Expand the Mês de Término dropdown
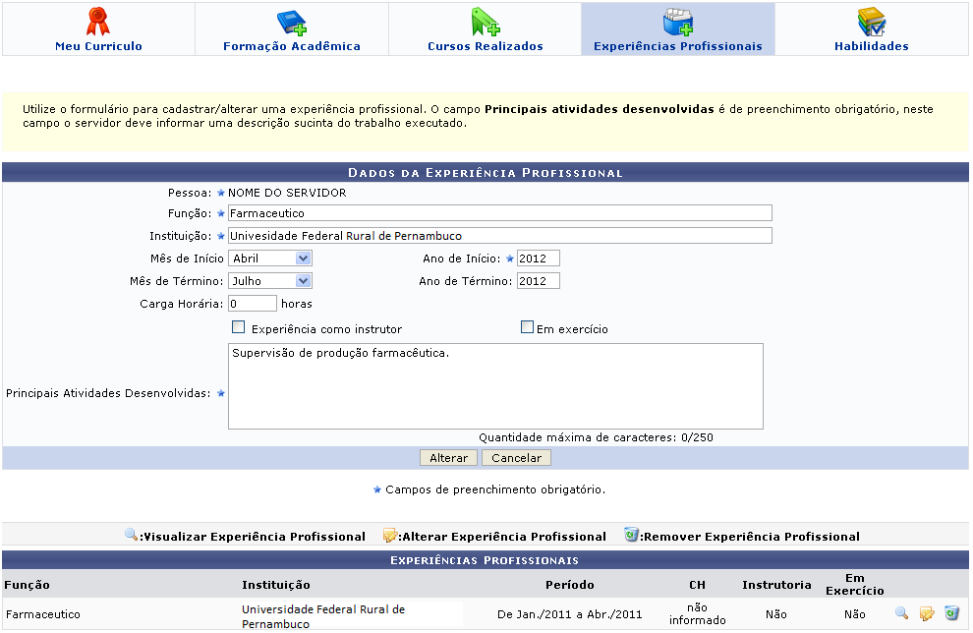Image resolution: width=973 pixels, height=633 pixels. pos(269,281)
